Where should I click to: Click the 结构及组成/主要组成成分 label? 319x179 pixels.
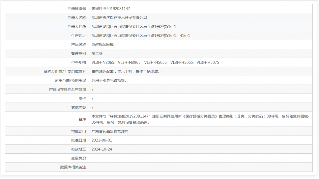click(x=65, y=71)
